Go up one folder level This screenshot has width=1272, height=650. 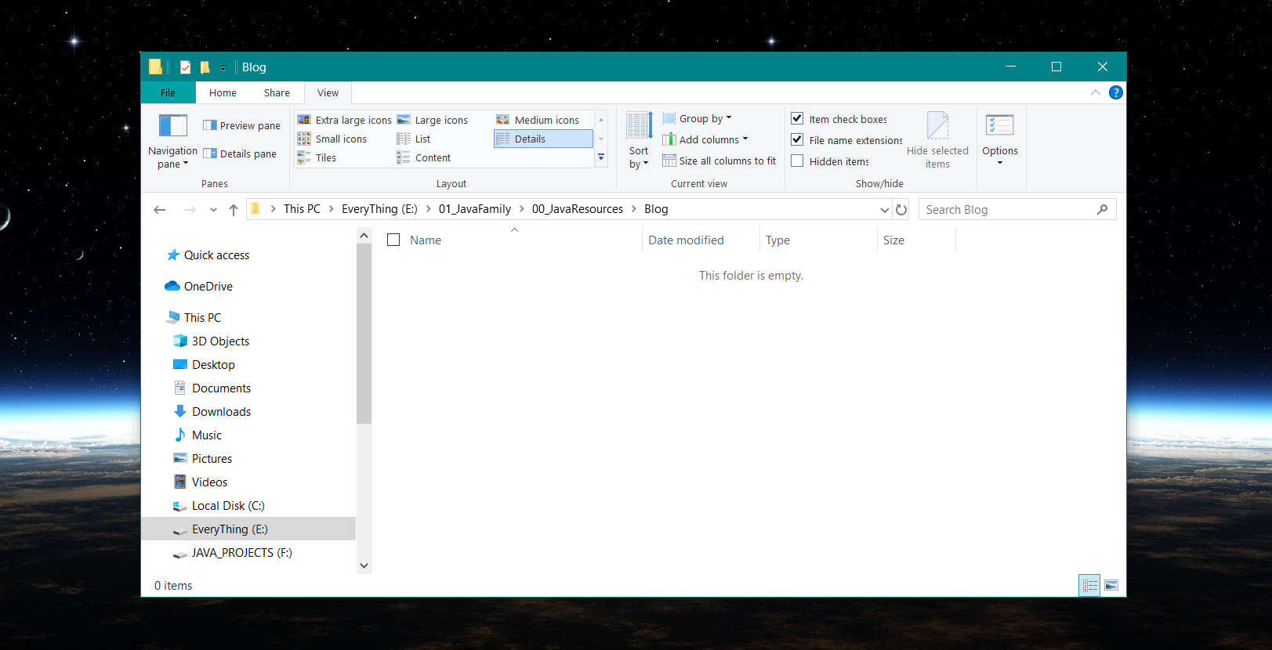pyautogui.click(x=234, y=210)
